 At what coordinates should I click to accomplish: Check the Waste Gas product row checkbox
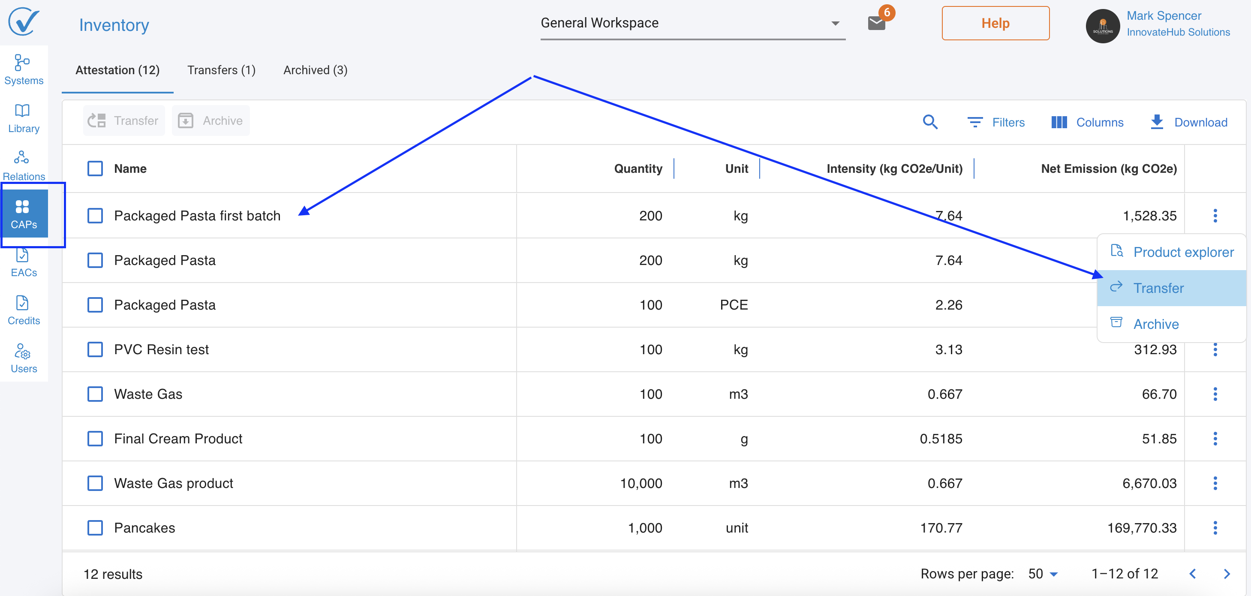(x=95, y=483)
